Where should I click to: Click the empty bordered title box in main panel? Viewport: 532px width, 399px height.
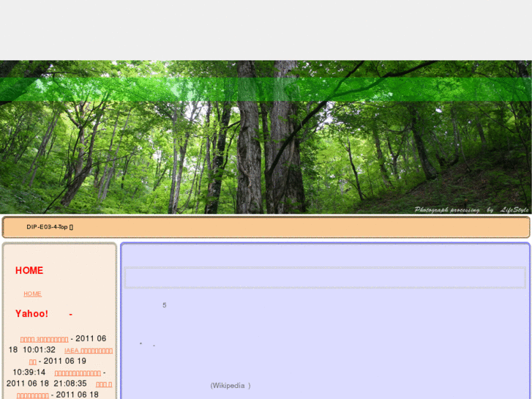point(325,277)
